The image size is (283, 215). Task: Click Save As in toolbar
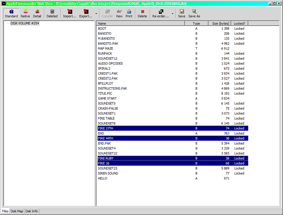[194, 13]
